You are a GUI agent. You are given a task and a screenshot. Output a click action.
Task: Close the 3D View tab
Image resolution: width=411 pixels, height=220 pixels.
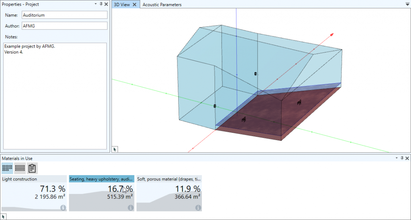(x=135, y=5)
